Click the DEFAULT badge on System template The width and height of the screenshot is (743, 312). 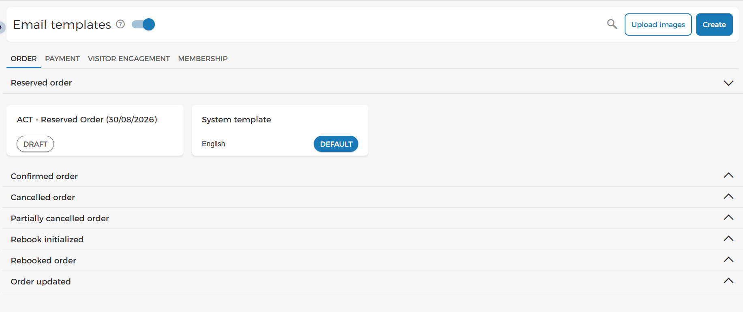tap(336, 144)
